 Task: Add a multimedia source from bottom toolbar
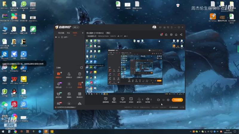point(131,100)
